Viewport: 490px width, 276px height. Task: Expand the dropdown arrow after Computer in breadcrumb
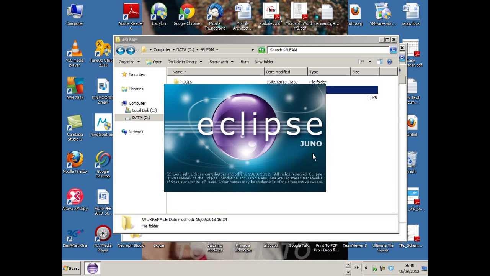173,50
